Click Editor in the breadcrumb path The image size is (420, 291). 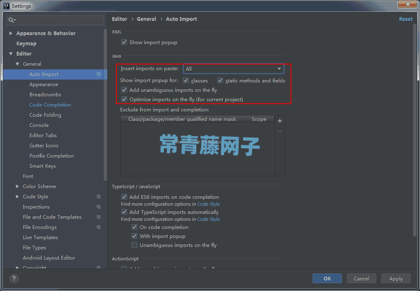pyautogui.click(x=119, y=19)
